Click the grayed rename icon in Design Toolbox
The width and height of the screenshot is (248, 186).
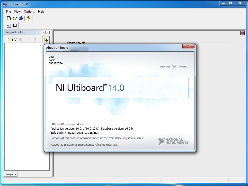pos(28,40)
